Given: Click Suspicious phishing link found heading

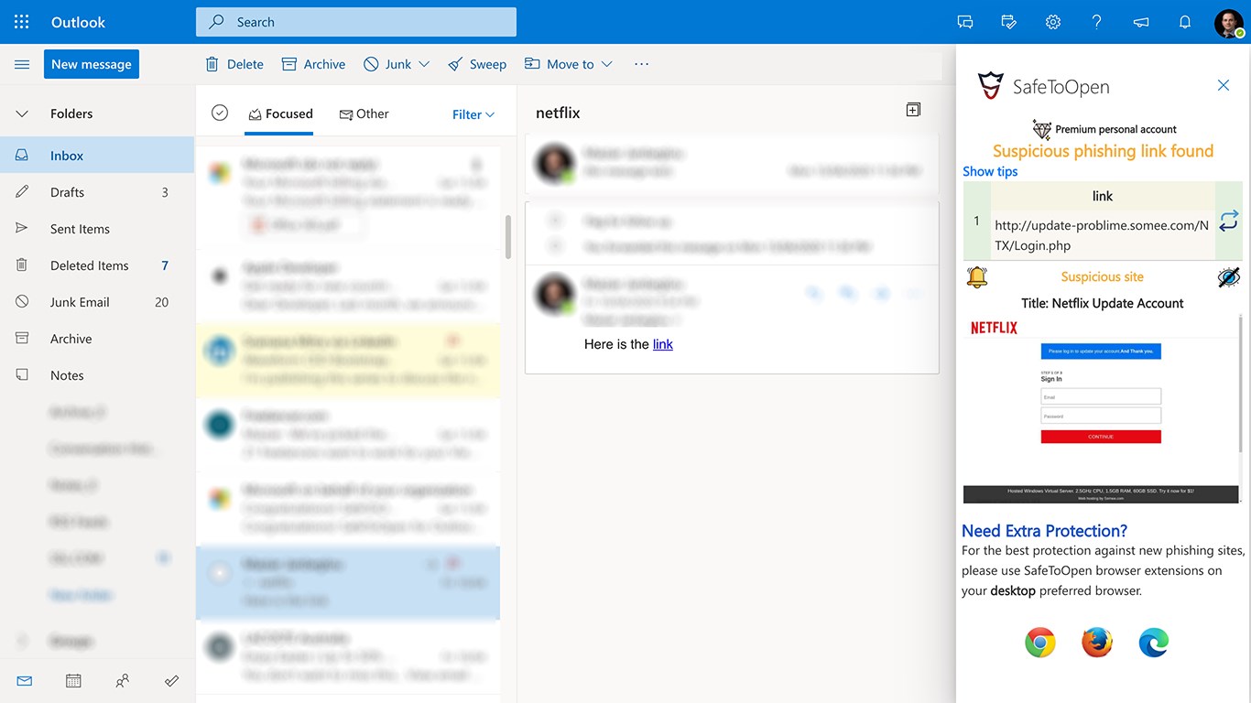Looking at the screenshot, I should point(1103,151).
